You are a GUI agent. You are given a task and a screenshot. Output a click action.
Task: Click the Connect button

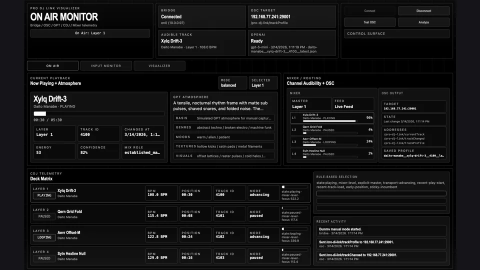click(x=369, y=10)
